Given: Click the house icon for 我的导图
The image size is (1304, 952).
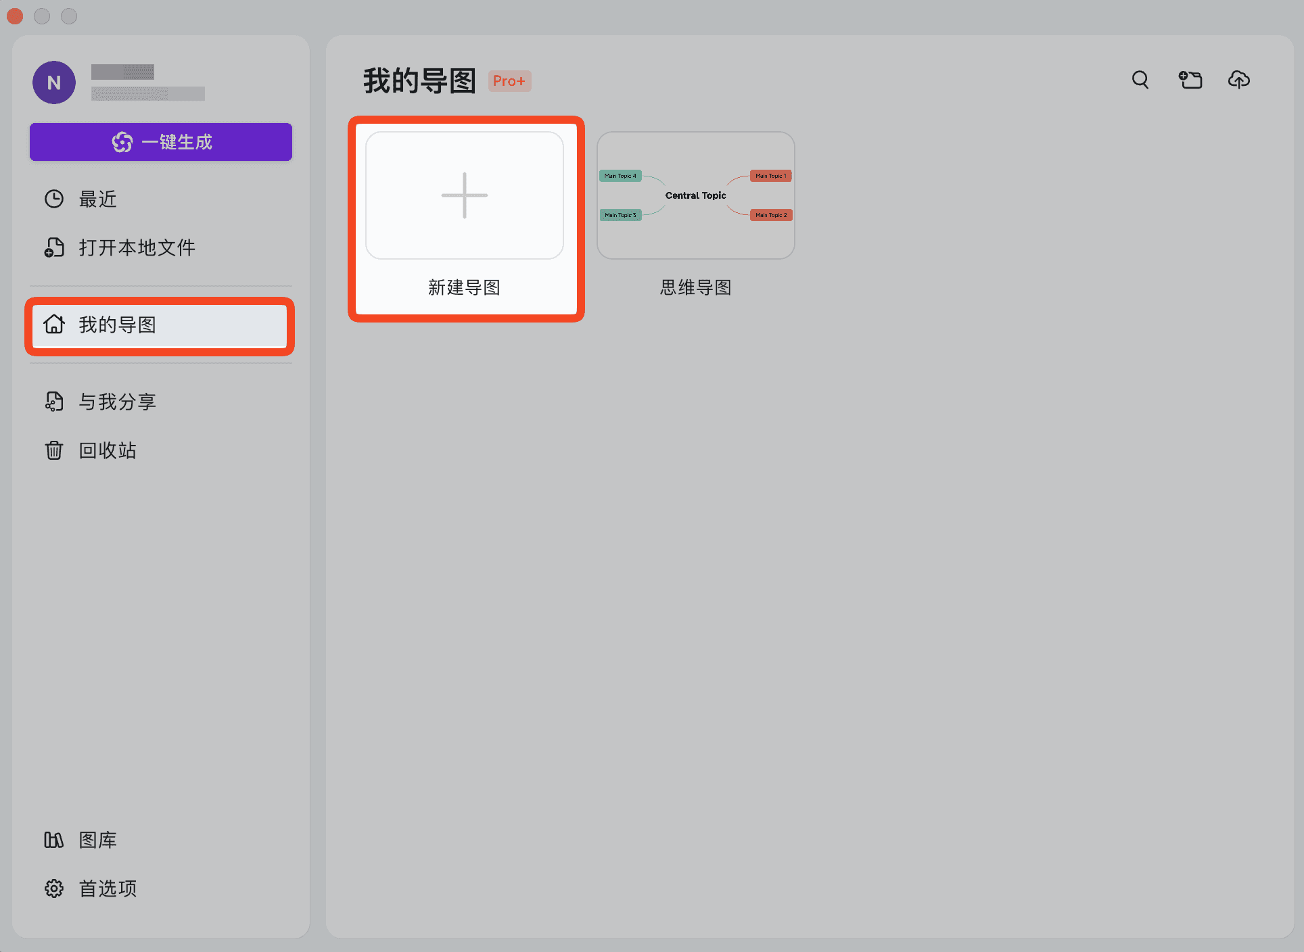Looking at the screenshot, I should (x=54, y=325).
